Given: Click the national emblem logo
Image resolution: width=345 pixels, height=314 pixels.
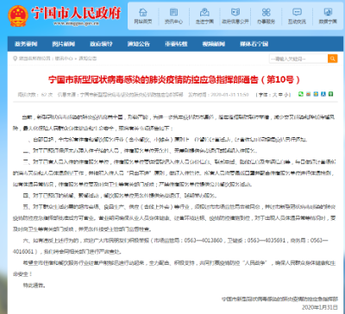Looking at the screenshot, I should point(18,16).
